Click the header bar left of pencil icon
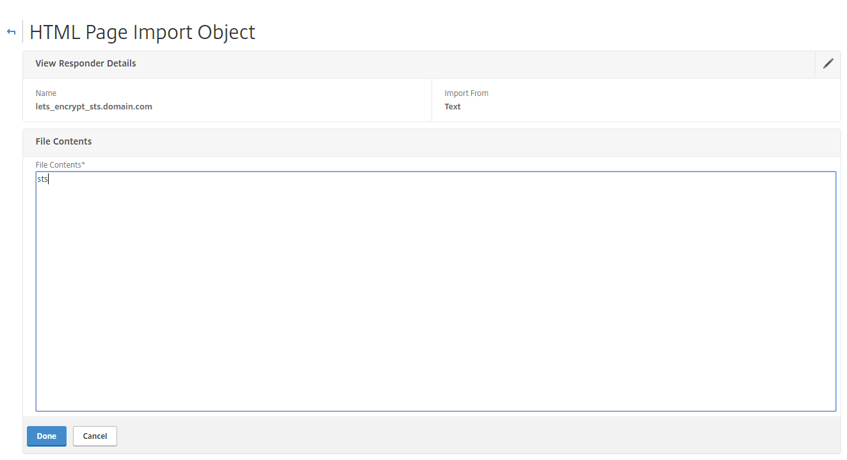This screenshot has width=847, height=460. click(x=474, y=63)
